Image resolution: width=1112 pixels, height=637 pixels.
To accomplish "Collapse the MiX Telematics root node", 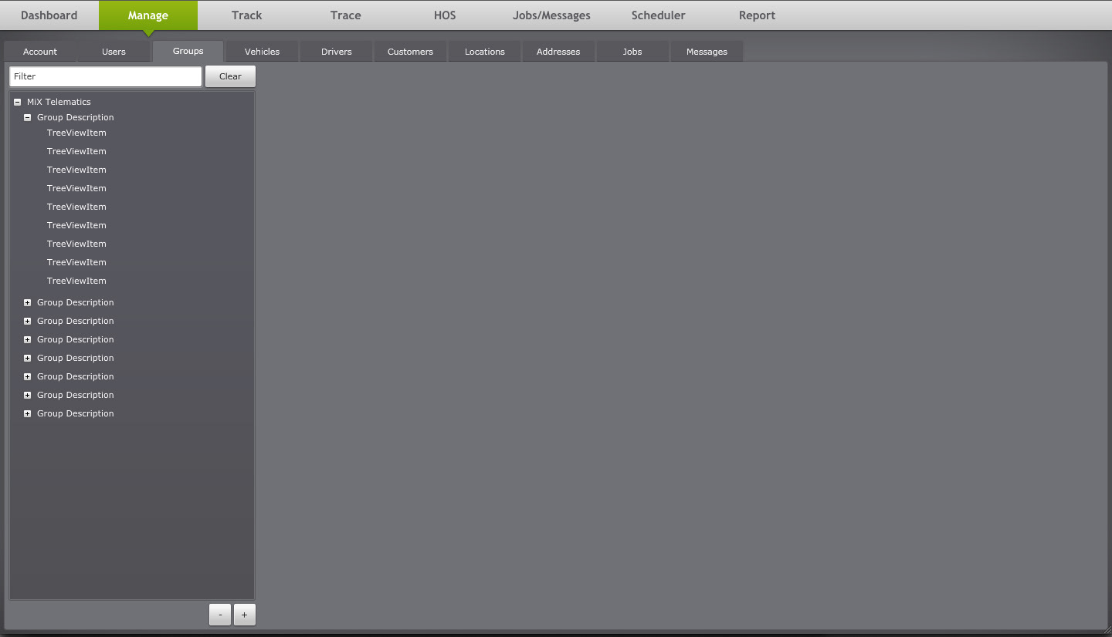I will (x=18, y=102).
